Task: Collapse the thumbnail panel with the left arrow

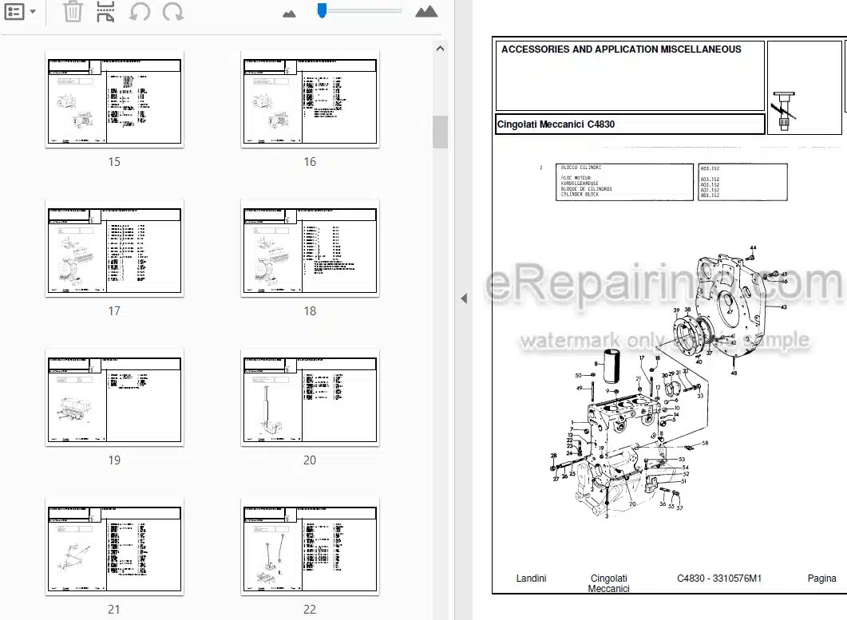Action: coord(464,298)
